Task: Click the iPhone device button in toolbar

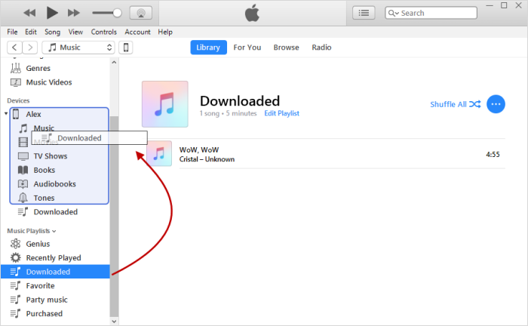Action: point(126,48)
